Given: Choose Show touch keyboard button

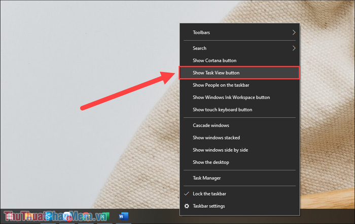Looking at the screenshot, I should [x=240, y=110].
